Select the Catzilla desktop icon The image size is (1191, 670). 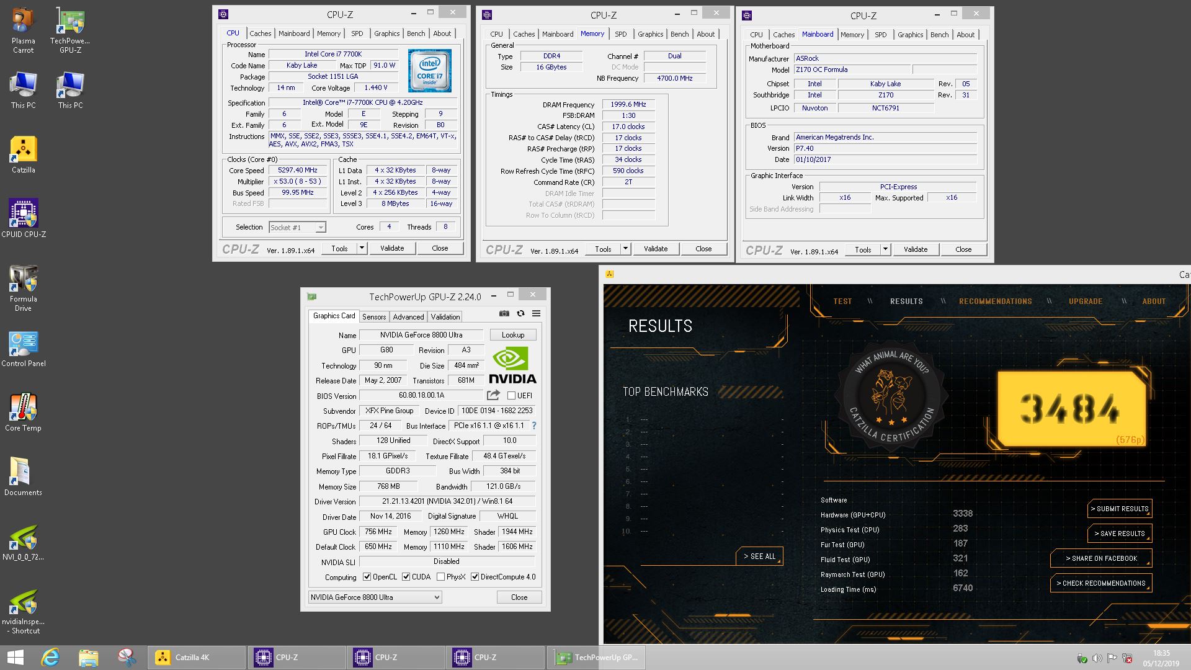[24, 155]
